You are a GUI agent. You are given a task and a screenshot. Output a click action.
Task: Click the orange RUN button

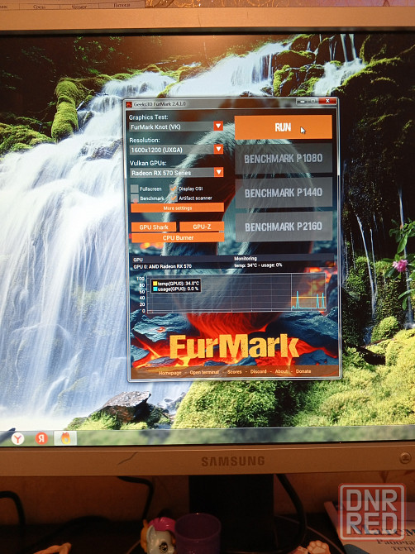click(x=284, y=127)
